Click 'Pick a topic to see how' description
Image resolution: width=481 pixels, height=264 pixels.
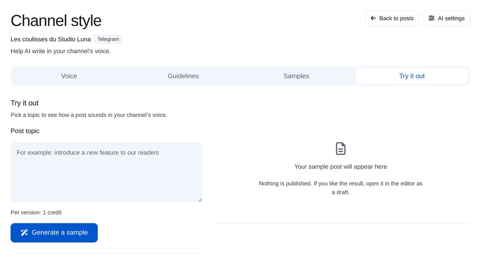click(89, 115)
